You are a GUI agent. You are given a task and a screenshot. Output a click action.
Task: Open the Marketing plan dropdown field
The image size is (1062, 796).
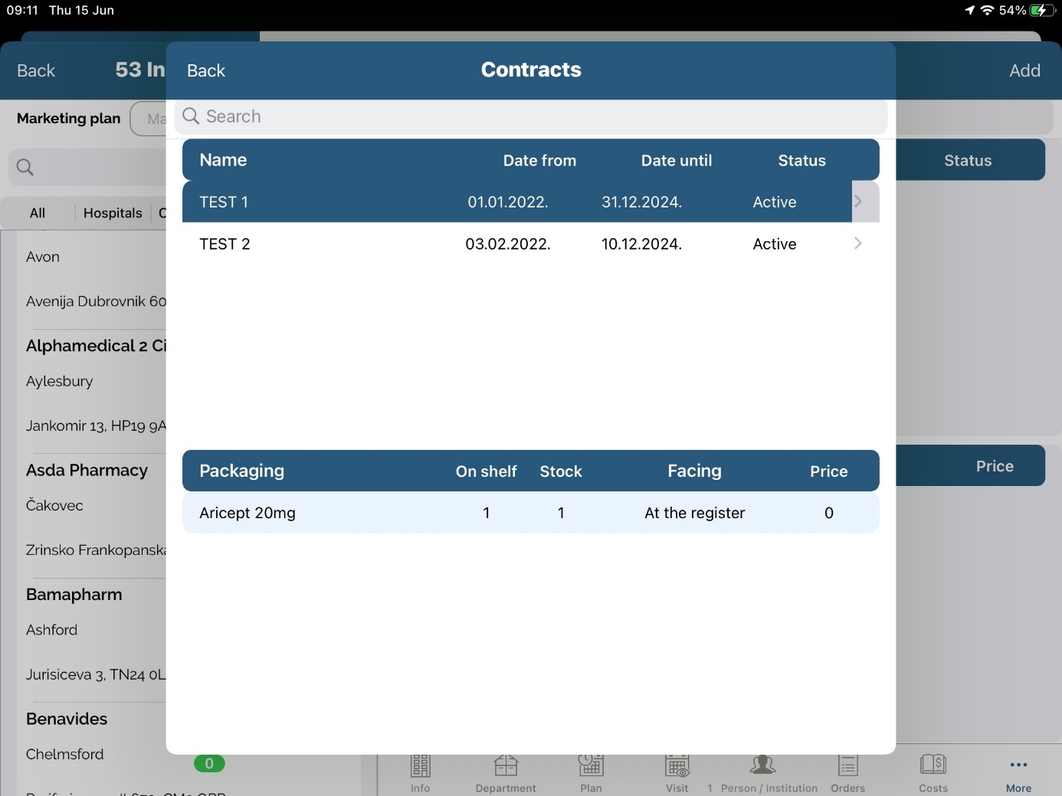[x=149, y=119]
